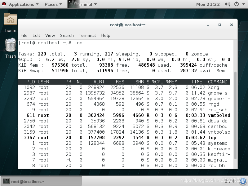Click the systemd process row
The image size is (248, 186).
click(124, 143)
